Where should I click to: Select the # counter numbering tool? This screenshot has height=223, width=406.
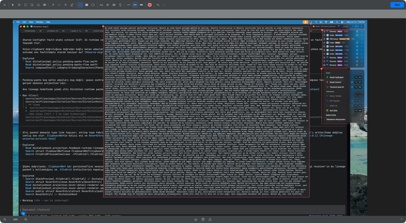(x=108, y=5)
